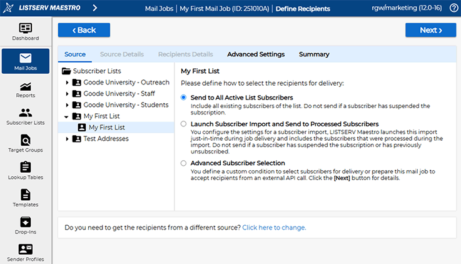Open the Summary tab
Viewport: 461px width, 264px height.
[314, 54]
